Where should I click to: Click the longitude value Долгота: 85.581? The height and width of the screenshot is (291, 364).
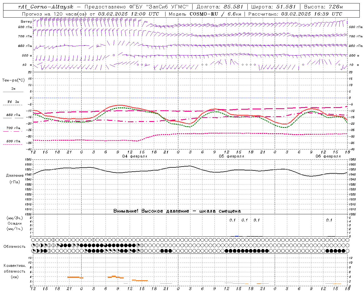[220, 7]
